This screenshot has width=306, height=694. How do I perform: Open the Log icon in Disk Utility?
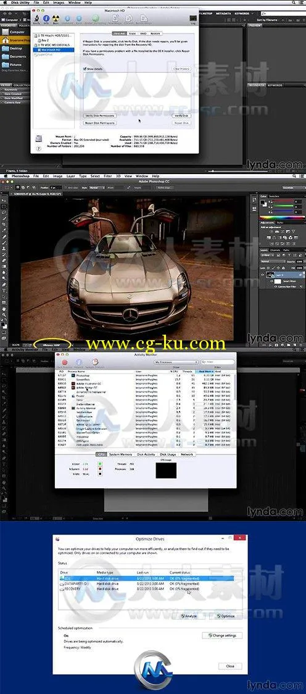click(193, 19)
